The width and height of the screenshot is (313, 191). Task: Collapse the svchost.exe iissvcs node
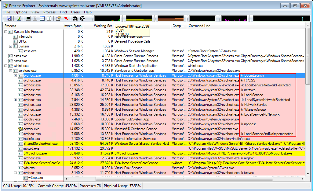point(15,173)
